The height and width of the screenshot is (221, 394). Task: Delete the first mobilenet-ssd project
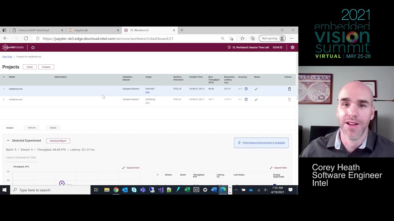(x=289, y=89)
